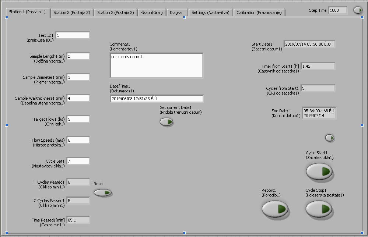Open the Calibration (Praznovanje) tab

point(259,13)
